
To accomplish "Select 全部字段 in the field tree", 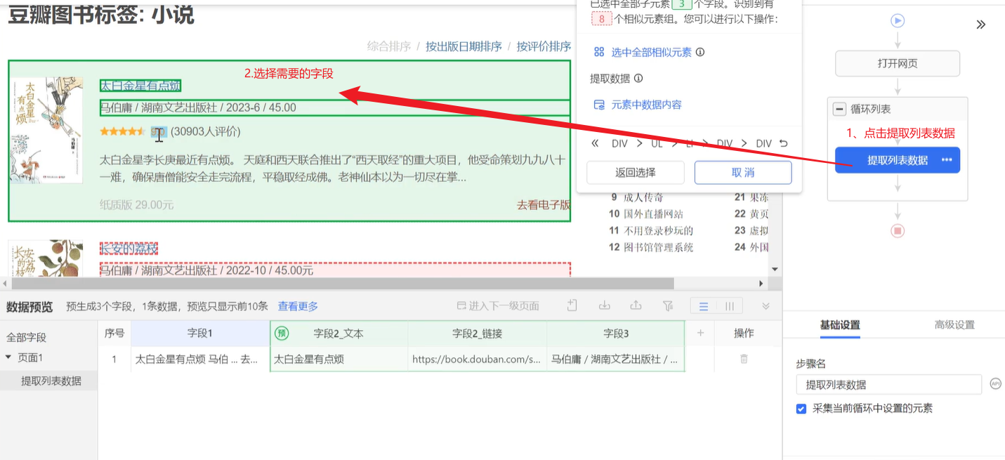I will [x=27, y=337].
